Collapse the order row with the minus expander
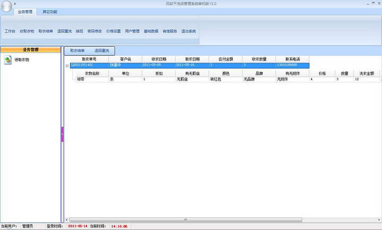Image resolution: width=382 pixels, height=230 pixels. pos(67,66)
